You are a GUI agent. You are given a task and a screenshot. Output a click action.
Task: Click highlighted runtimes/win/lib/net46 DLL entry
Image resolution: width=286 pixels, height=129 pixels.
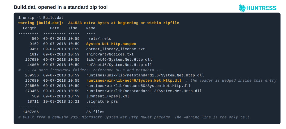click(x=134, y=81)
